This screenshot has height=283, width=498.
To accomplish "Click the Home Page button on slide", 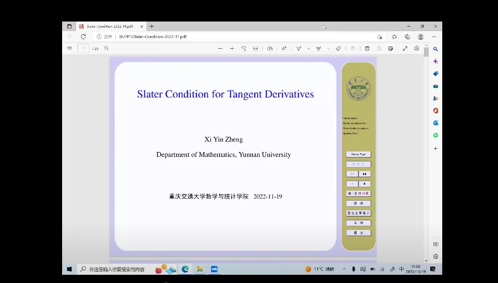I will coord(358,154).
